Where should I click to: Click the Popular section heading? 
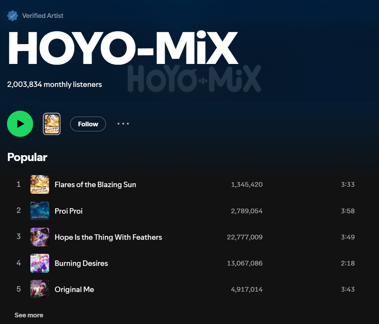pyautogui.click(x=27, y=157)
